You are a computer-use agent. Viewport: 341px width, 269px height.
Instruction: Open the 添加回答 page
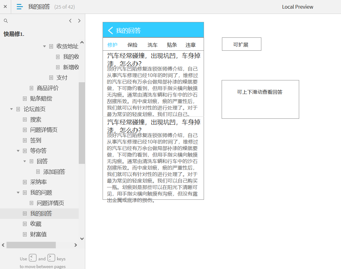[x=54, y=172]
